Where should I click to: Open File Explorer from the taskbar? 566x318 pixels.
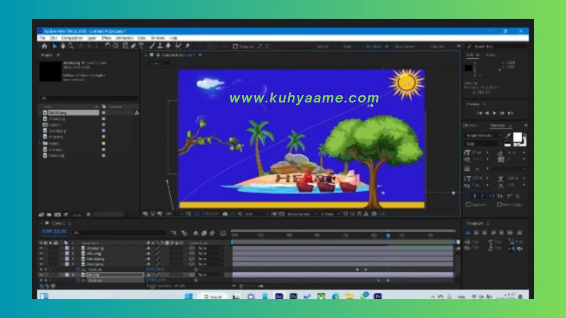(349, 296)
